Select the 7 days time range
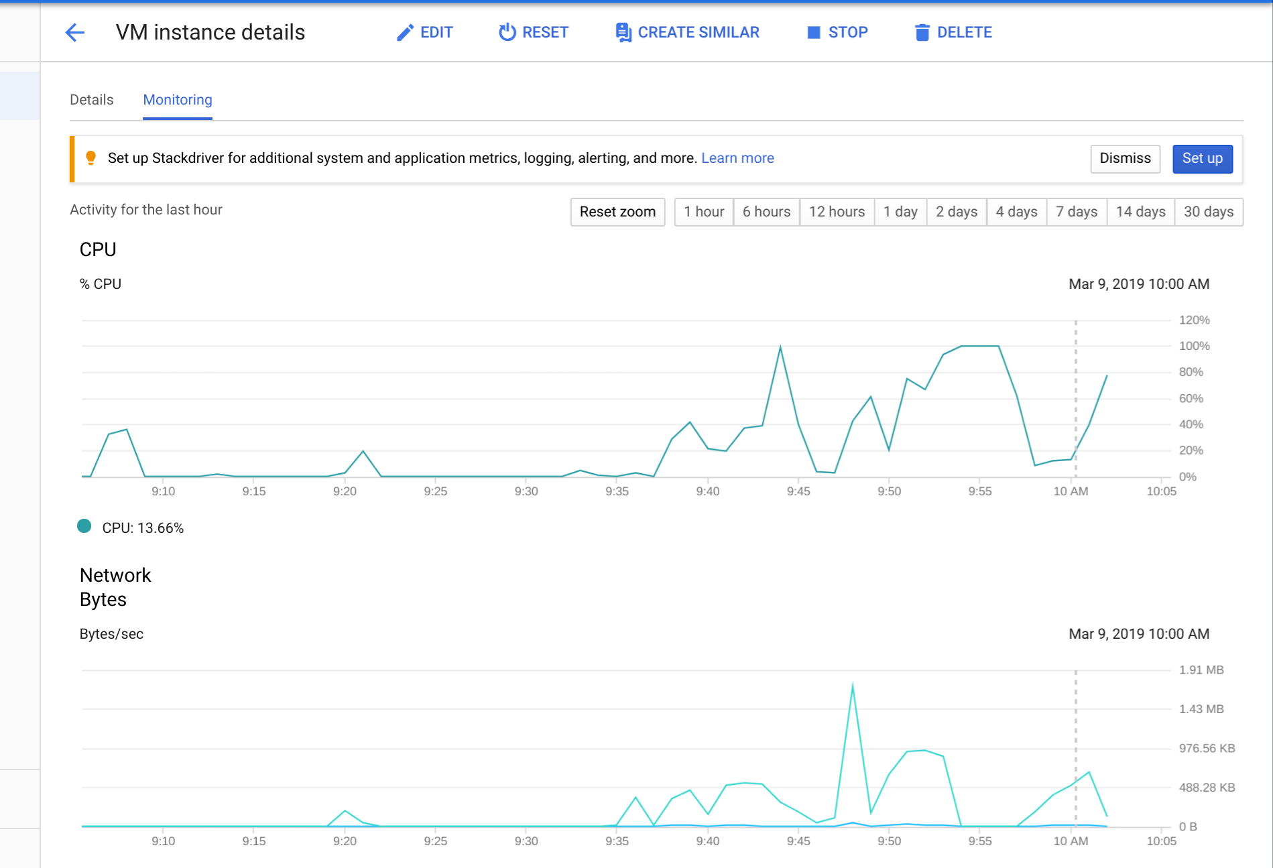 click(x=1077, y=212)
